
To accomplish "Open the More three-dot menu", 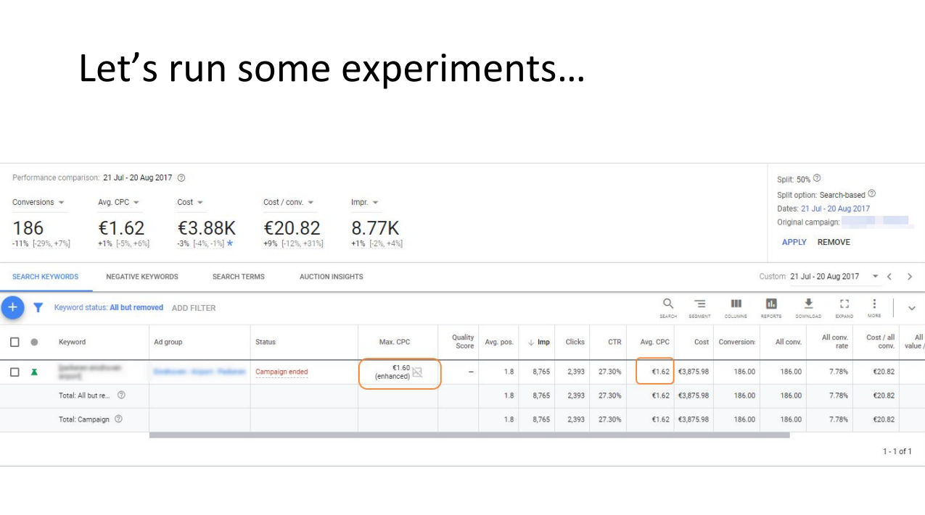I will [x=874, y=308].
